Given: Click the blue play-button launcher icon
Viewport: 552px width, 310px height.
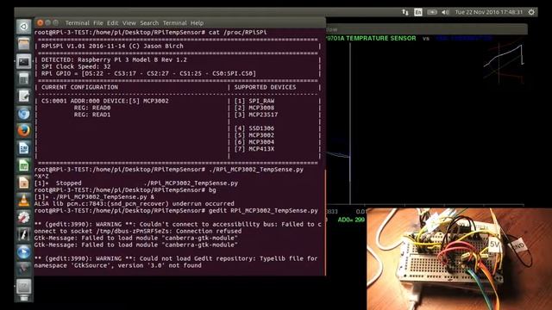Looking at the screenshot, I should coord(23,252).
